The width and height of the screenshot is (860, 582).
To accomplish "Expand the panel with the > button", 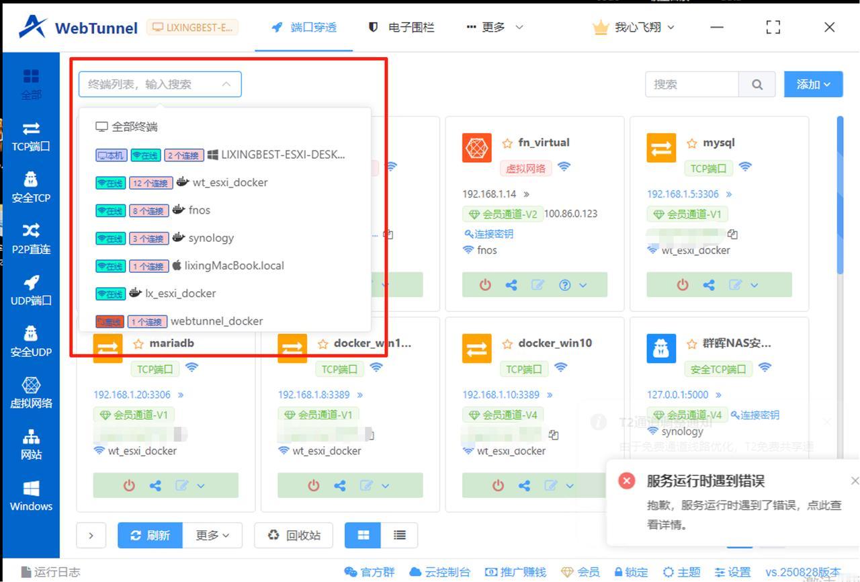I will coord(91,536).
